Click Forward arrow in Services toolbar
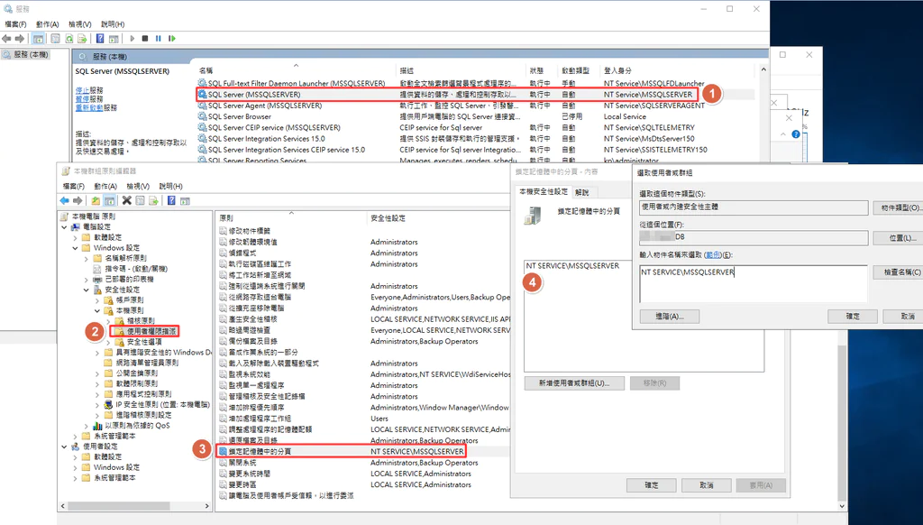This screenshot has height=525, width=923. pyautogui.click(x=20, y=38)
